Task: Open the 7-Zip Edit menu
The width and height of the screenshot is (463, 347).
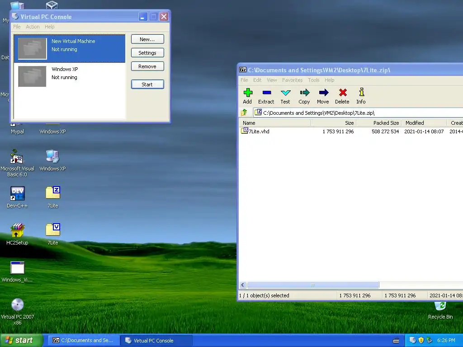Action: [257, 80]
